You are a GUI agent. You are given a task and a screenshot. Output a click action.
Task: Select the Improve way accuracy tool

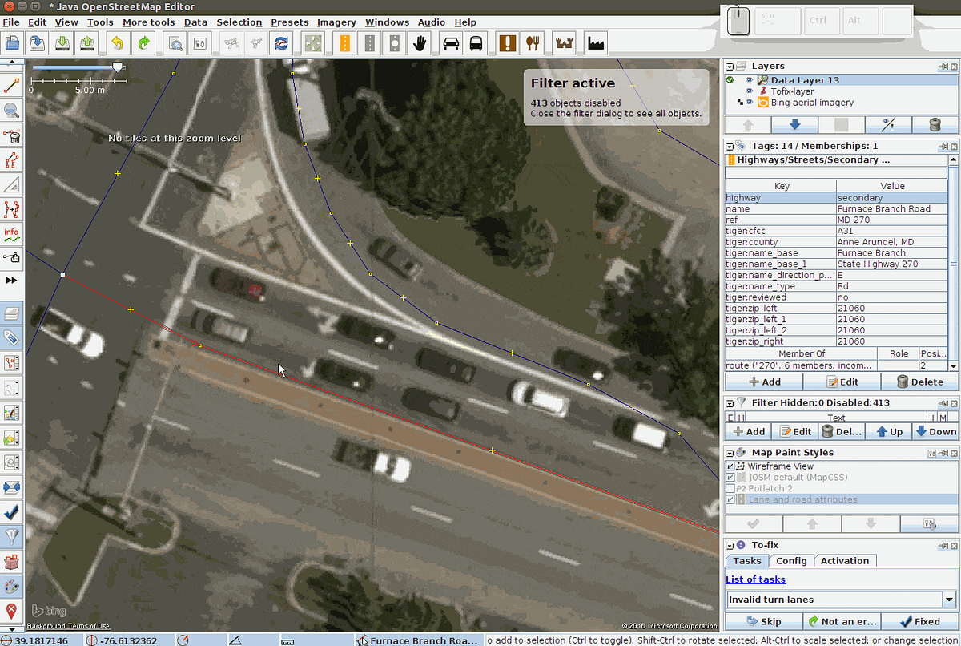click(11, 210)
